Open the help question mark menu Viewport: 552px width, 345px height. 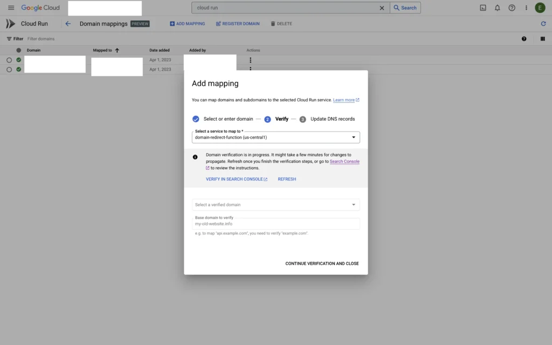point(512,8)
